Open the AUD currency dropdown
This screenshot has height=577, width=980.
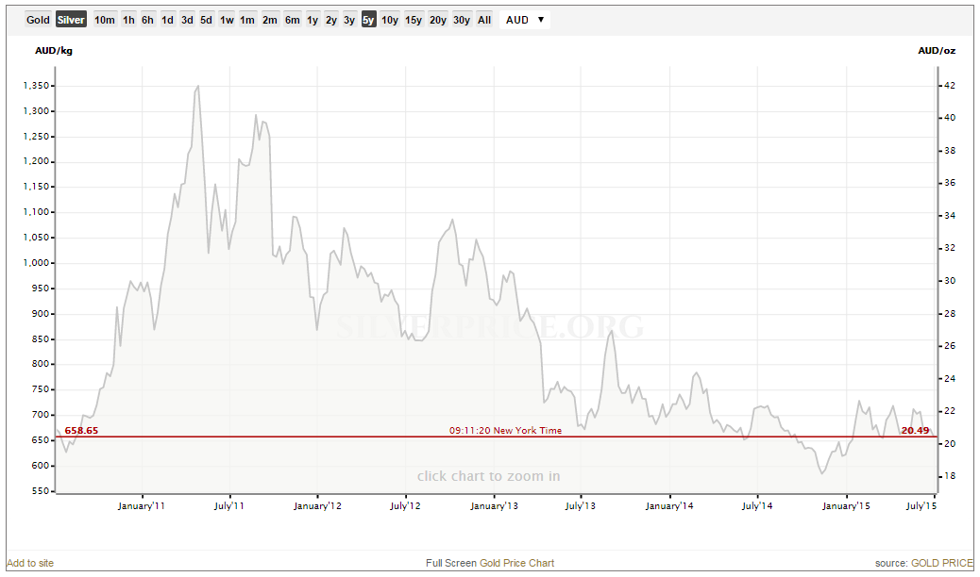(x=525, y=20)
